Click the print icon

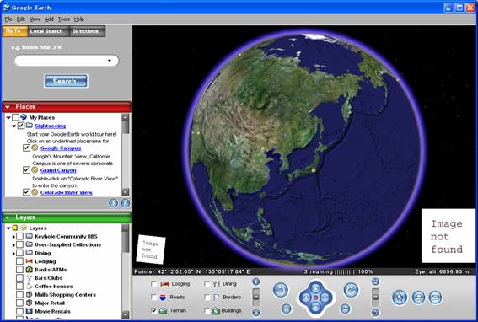(x=418, y=298)
